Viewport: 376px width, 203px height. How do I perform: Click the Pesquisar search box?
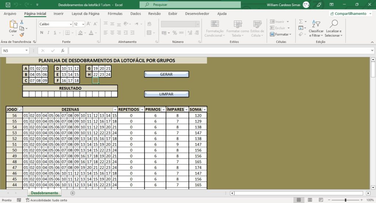pos(190,4)
